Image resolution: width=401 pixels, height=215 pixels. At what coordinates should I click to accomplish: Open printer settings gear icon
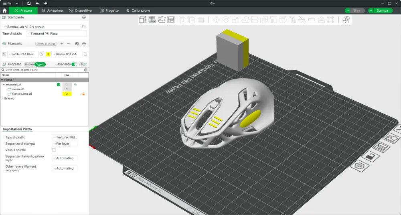(84, 17)
